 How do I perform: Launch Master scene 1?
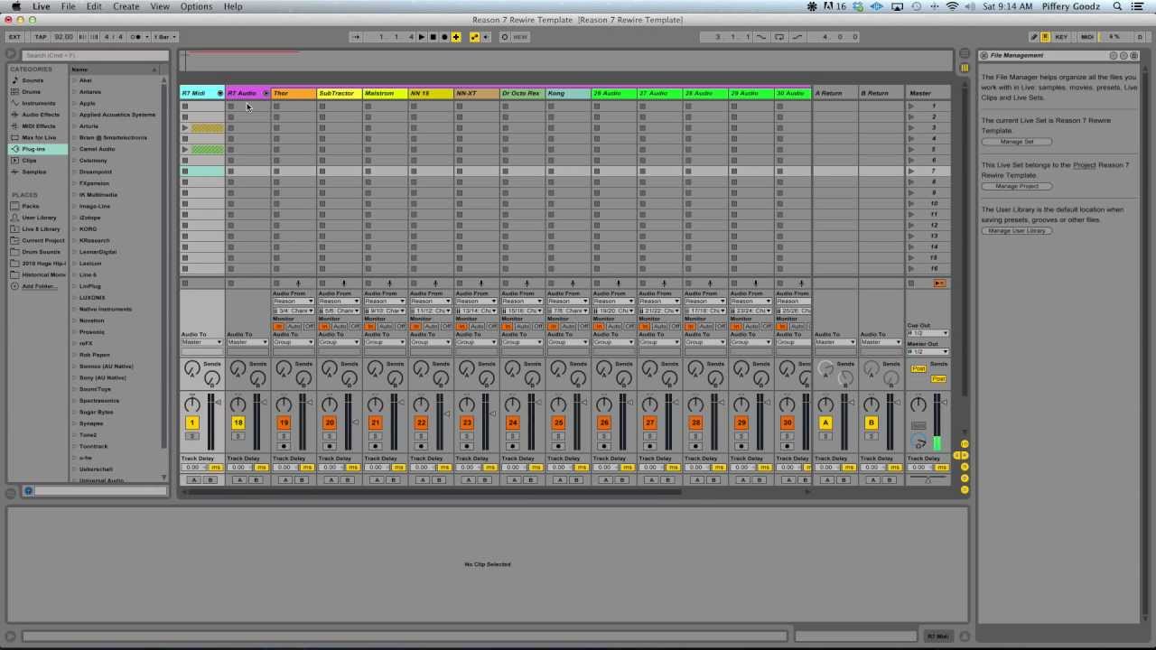[911, 107]
